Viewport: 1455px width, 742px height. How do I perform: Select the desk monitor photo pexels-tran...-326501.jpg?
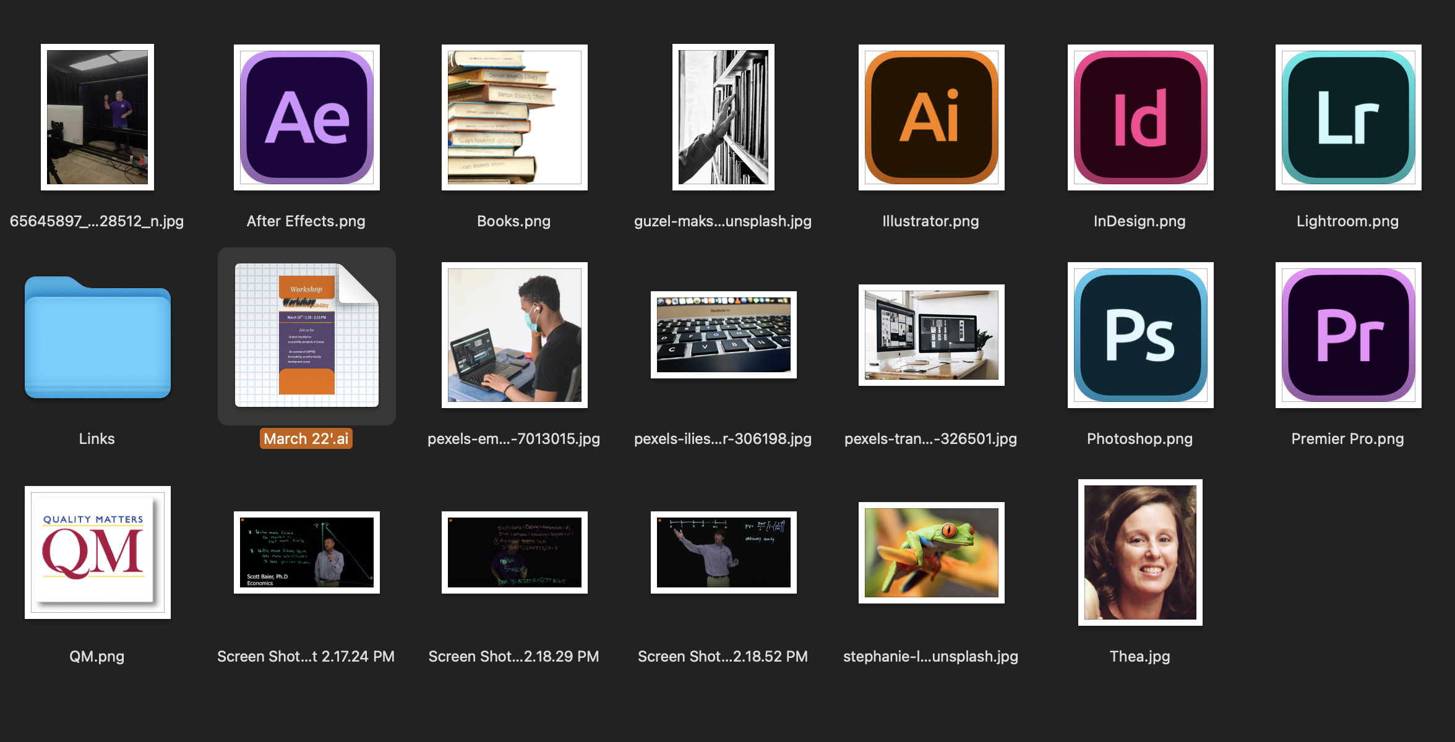(x=931, y=335)
